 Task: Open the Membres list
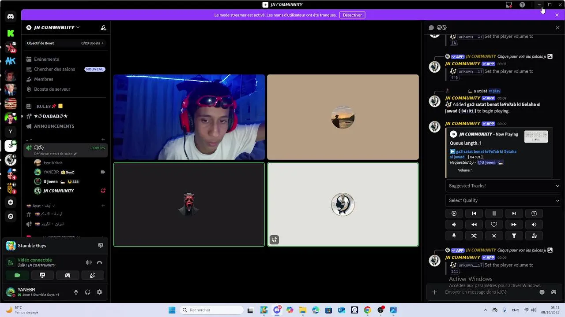pyautogui.click(x=65, y=79)
